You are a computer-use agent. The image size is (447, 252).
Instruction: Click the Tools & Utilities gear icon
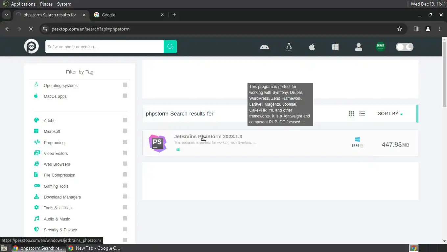tap(36, 207)
